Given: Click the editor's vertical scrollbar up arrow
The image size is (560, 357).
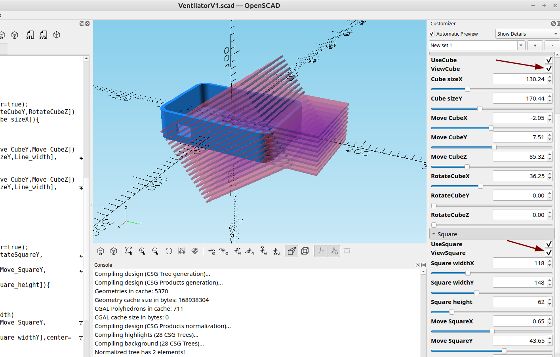Looking at the screenshot, I should [x=86, y=59].
